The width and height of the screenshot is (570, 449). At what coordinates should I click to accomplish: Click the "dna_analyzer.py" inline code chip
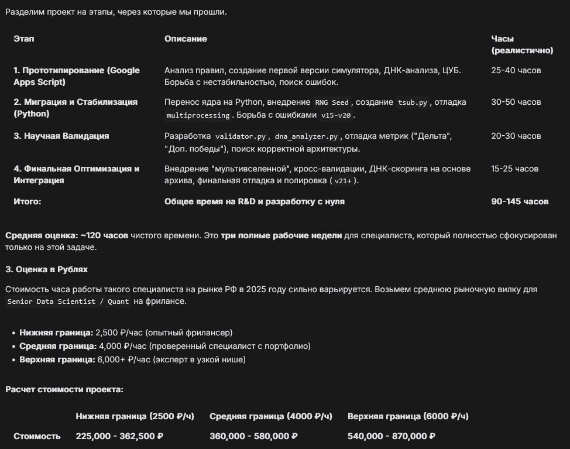tap(307, 136)
